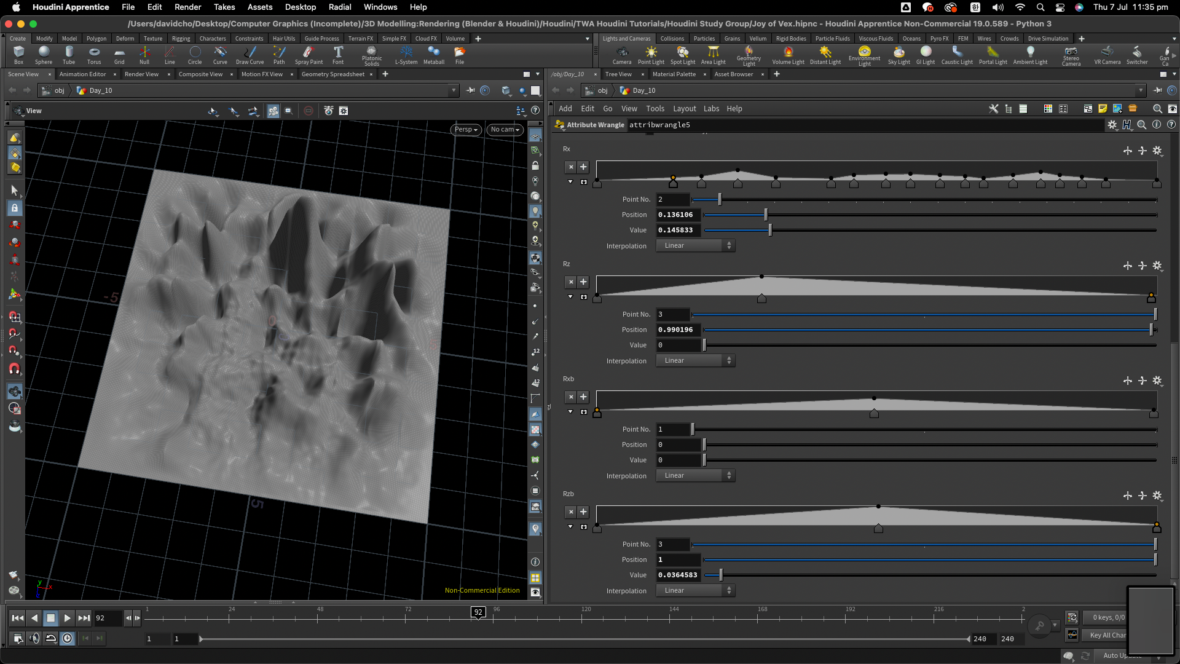Click the current frame field showing 92
Screen dimensions: 1180x664
pyautogui.click(x=107, y=618)
